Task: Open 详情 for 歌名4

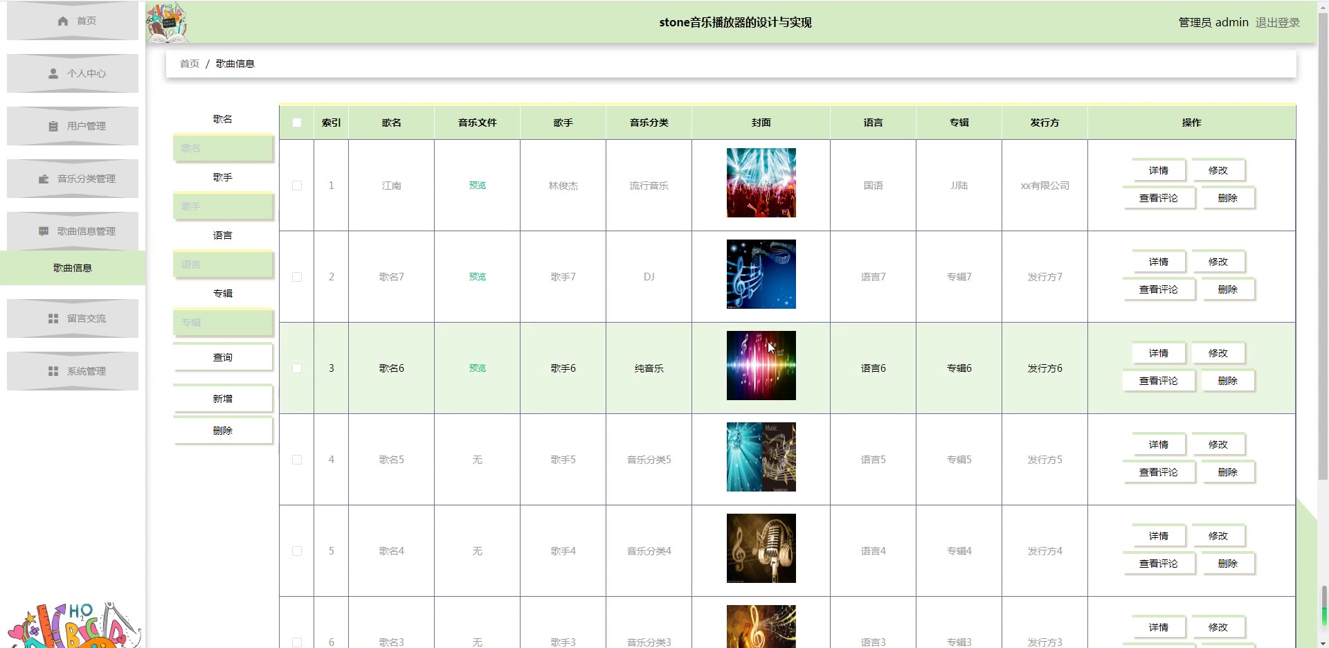Action: pos(1159,536)
